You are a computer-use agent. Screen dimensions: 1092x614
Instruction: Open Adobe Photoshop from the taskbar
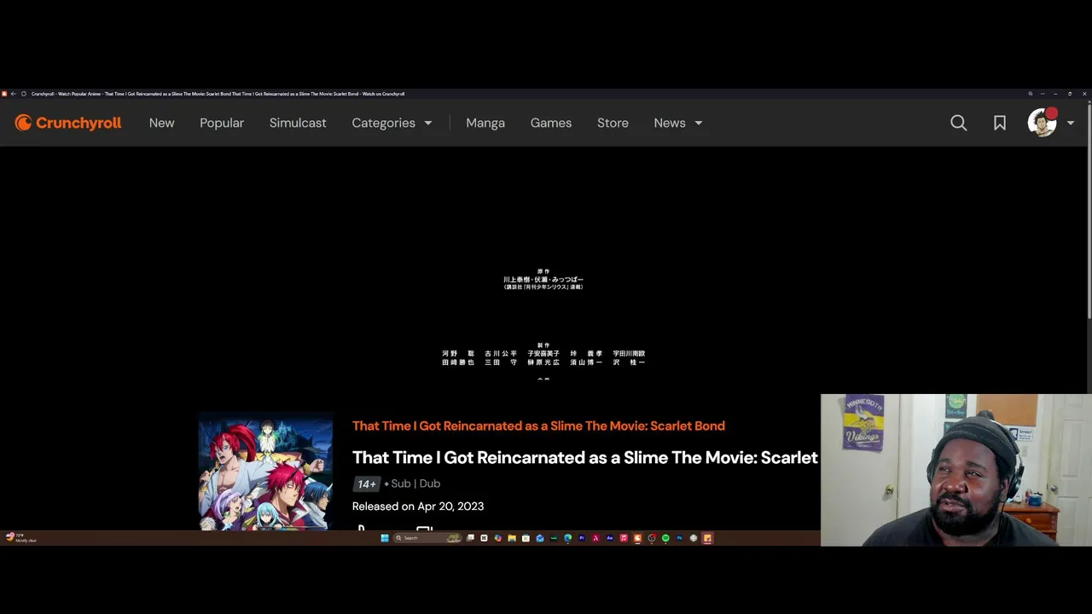tap(679, 538)
